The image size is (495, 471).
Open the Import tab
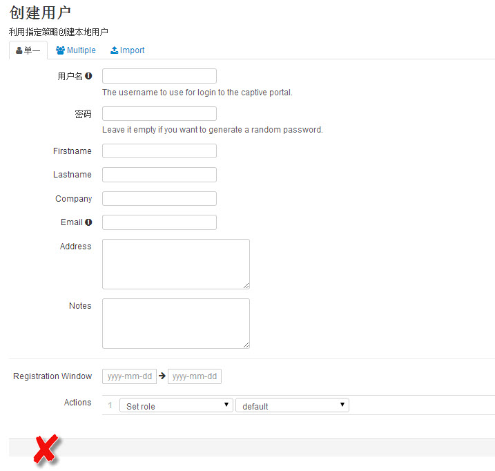point(128,50)
